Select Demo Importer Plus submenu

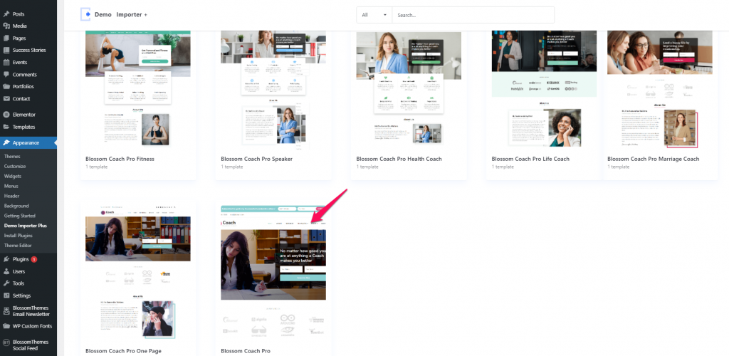(x=26, y=226)
